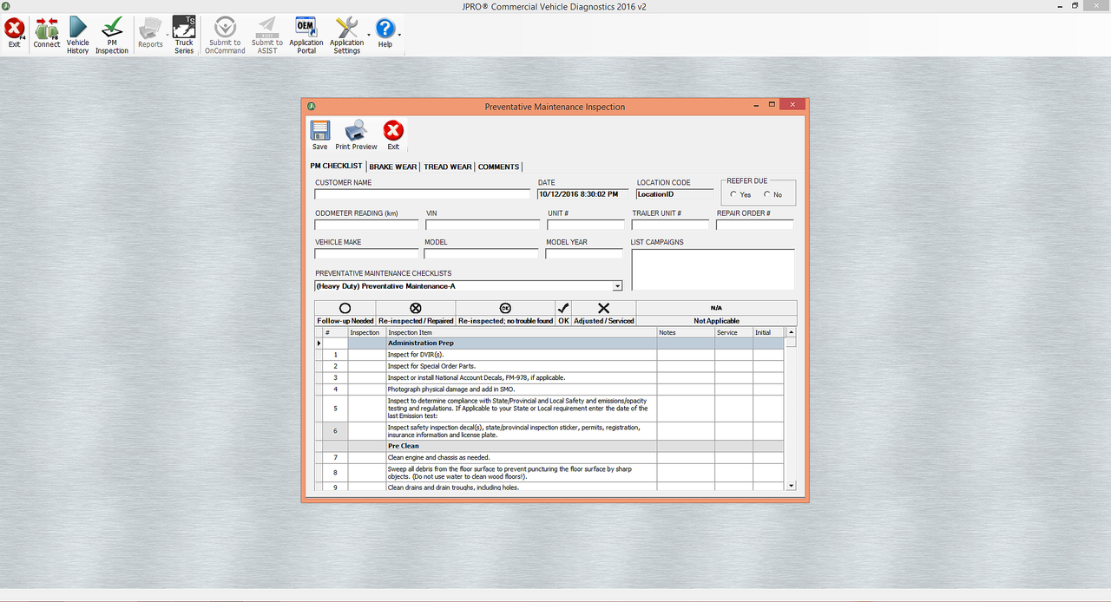This screenshot has width=1111, height=602.
Task: Open the Reports dropdown arrow
Action: click(x=167, y=35)
